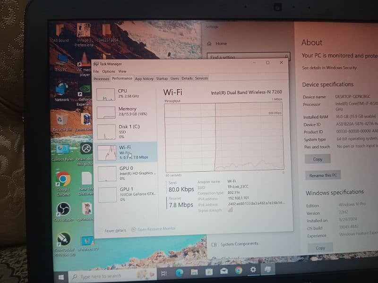Open the File menu in Task Manager
Screen dimensions: 378x283
click(96, 72)
